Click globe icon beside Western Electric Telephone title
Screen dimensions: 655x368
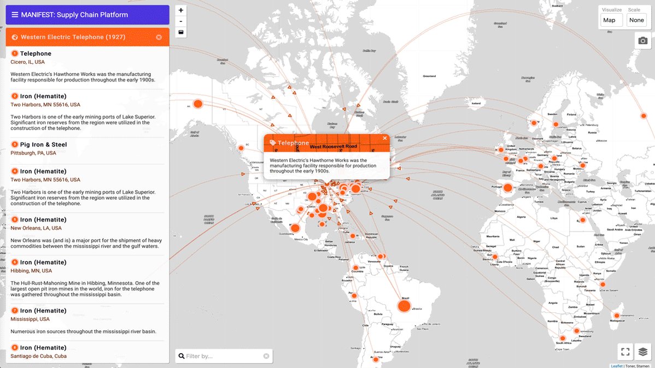pyautogui.click(x=15, y=37)
